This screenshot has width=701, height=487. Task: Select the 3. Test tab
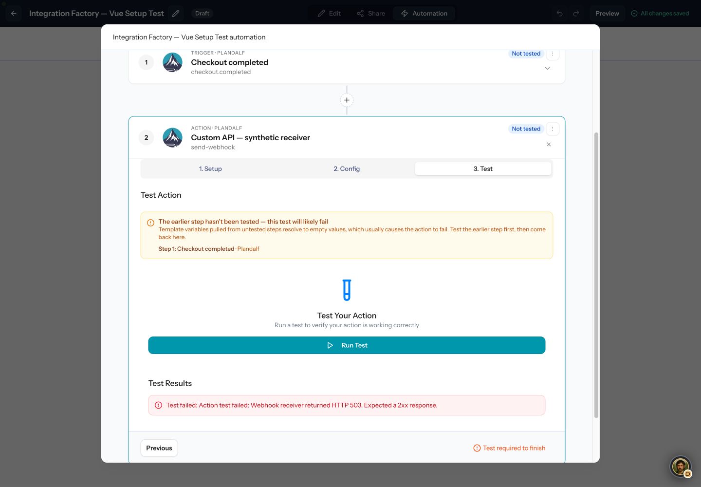pos(483,169)
